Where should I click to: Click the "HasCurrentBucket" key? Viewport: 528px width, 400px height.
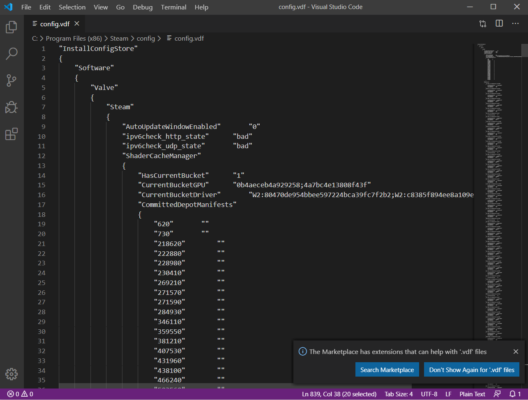tap(173, 175)
